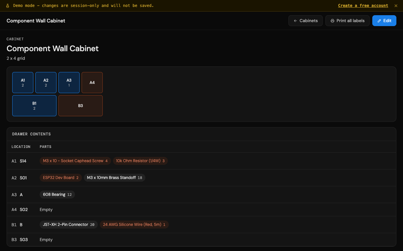Viewport: 403px width, 251px height.
Task: Open the M3 x 10mm Brass Standoff part
Action: [x=115, y=178]
